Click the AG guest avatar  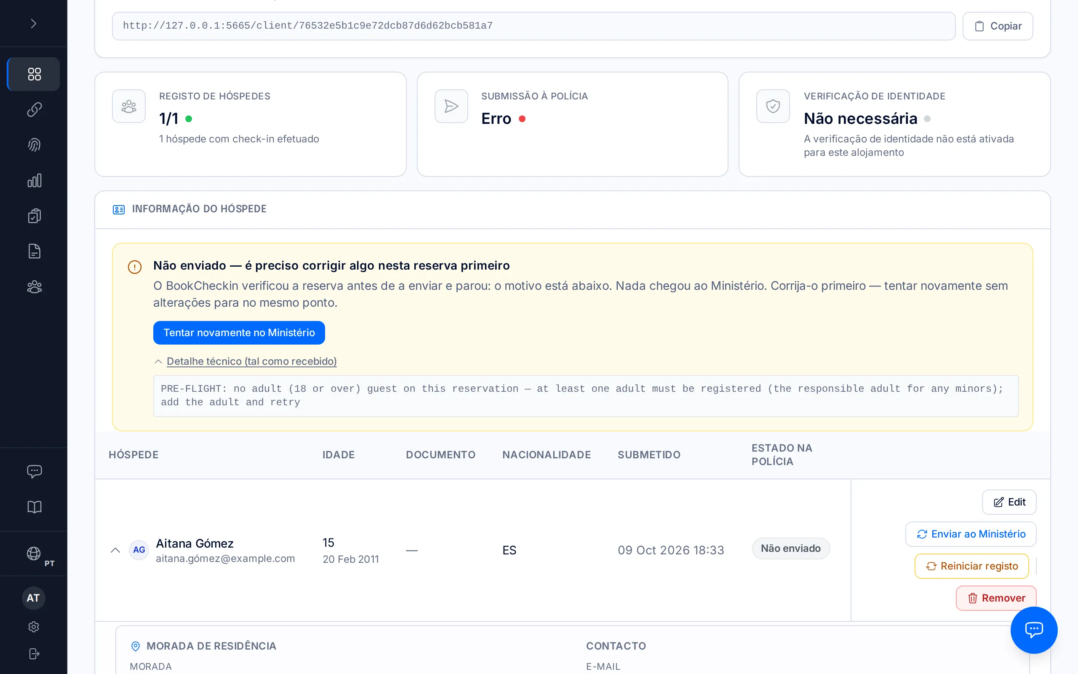[139, 550]
